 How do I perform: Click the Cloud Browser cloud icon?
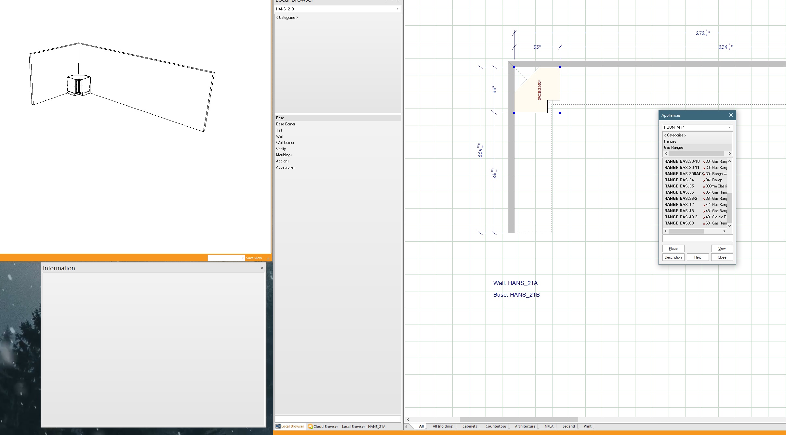310,426
